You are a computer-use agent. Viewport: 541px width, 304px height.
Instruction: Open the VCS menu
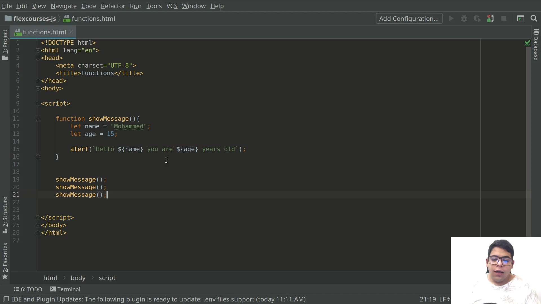click(172, 6)
